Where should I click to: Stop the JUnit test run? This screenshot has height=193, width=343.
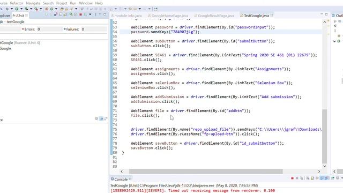click(80, 14)
